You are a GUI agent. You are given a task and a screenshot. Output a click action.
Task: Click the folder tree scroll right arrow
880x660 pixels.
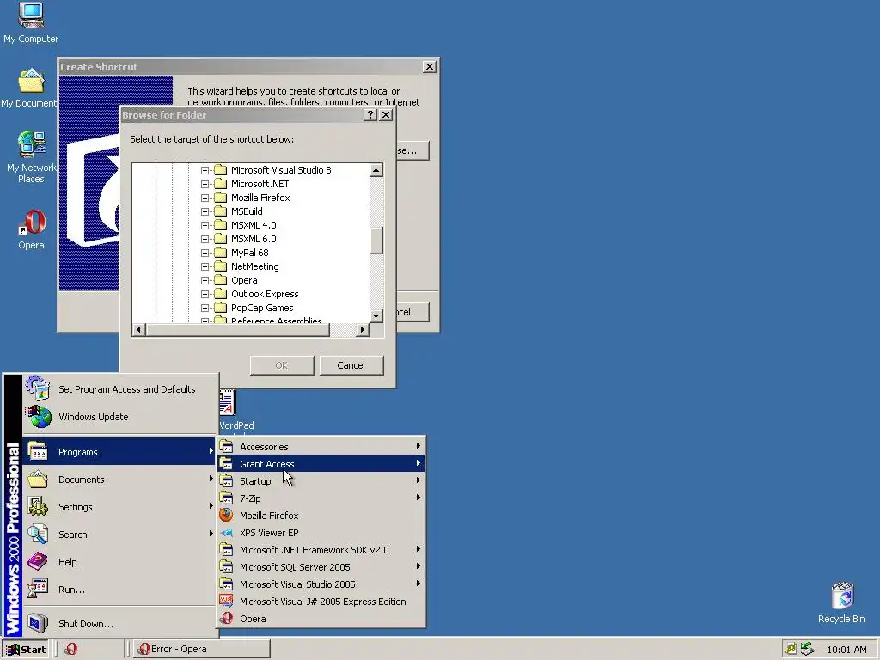click(x=363, y=329)
